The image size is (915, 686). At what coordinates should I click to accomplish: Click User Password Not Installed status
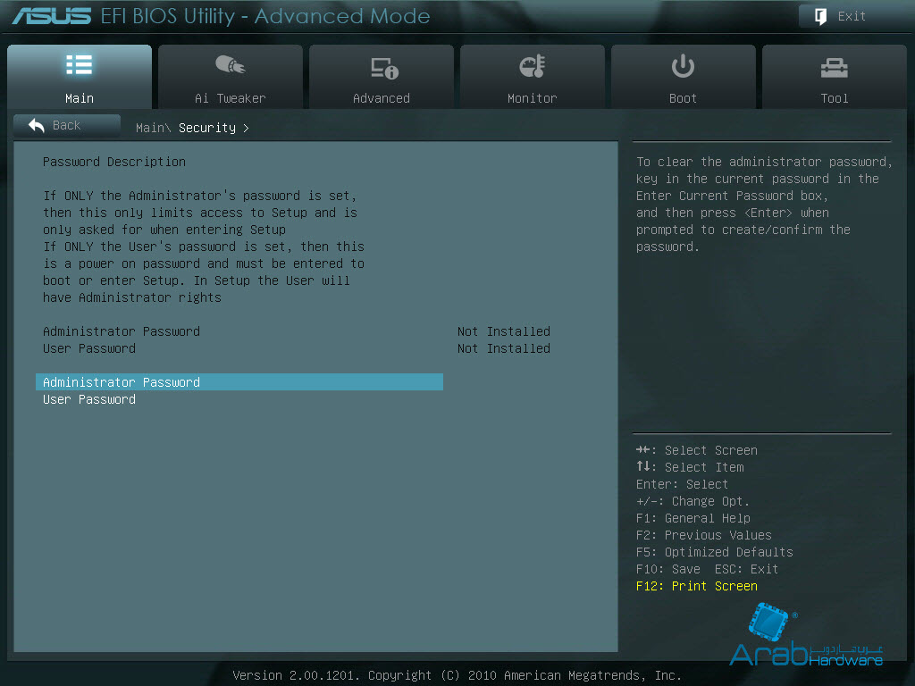[x=504, y=348]
